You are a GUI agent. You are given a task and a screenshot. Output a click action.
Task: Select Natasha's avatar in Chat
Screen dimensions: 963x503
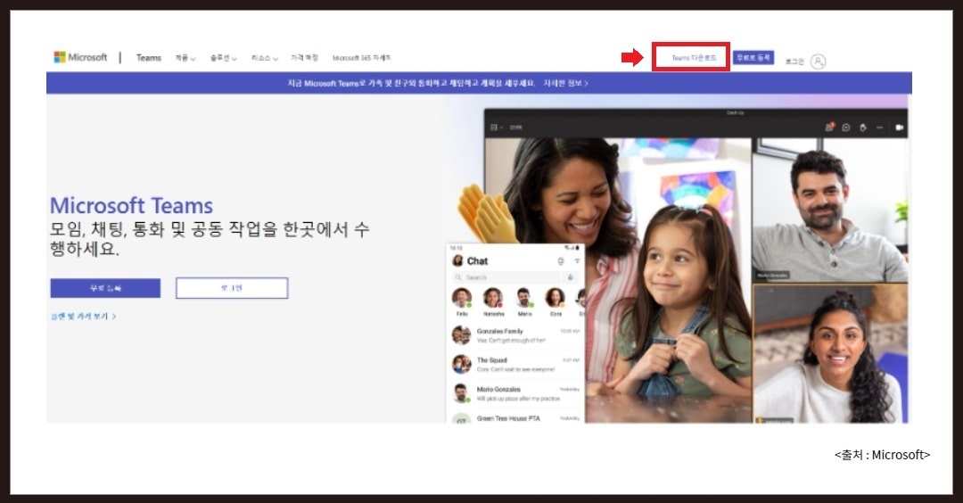click(493, 298)
